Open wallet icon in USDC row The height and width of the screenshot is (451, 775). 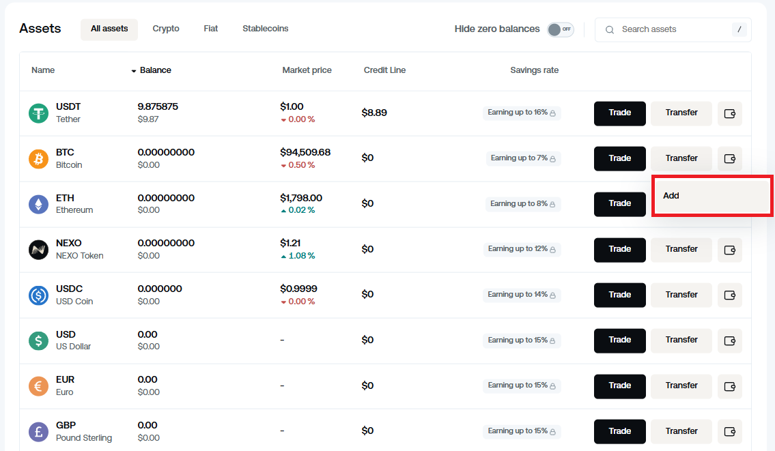tap(729, 295)
